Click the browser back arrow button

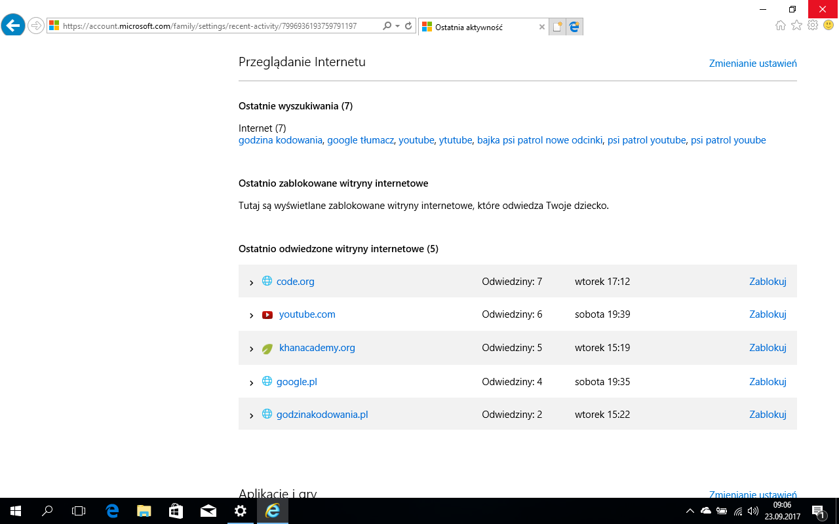click(13, 26)
